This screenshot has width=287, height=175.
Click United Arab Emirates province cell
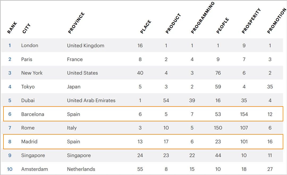[91, 101]
